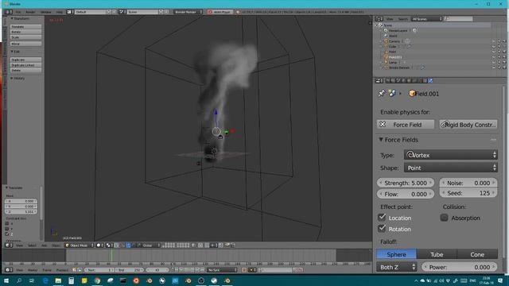Click the Seed 125 value field
509x286 pixels.
468,193
